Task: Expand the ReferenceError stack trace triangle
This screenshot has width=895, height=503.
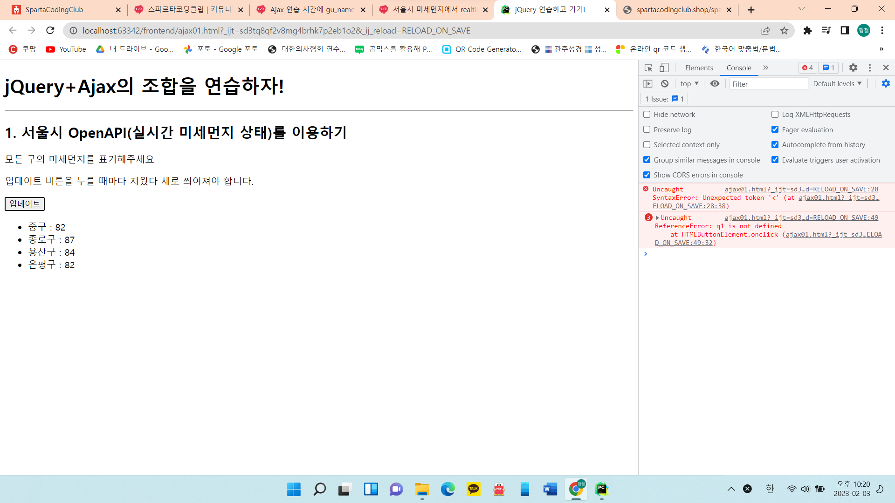Action: point(657,218)
